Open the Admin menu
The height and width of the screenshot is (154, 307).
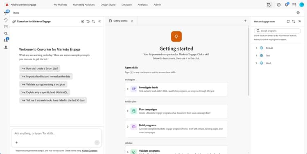[157, 4]
